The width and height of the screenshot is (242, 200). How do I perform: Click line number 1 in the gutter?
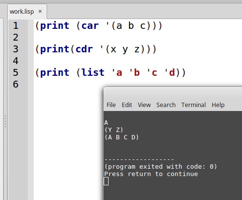tap(16, 26)
